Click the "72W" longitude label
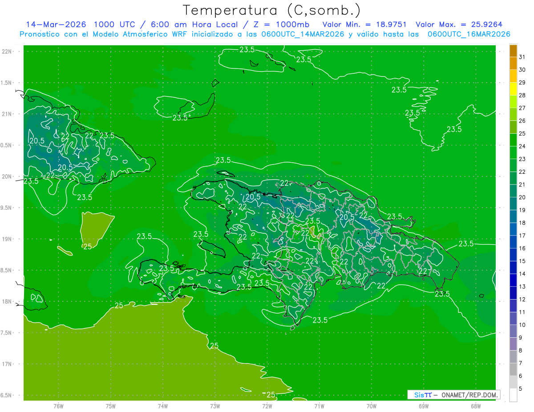Screen dimensions: 534x412 tap(267, 405)
